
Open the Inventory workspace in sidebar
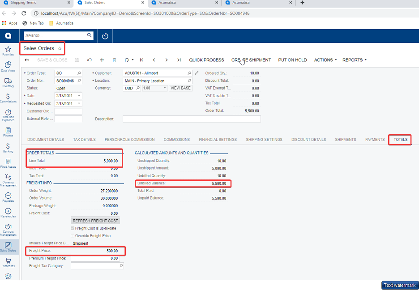(8, 82)
